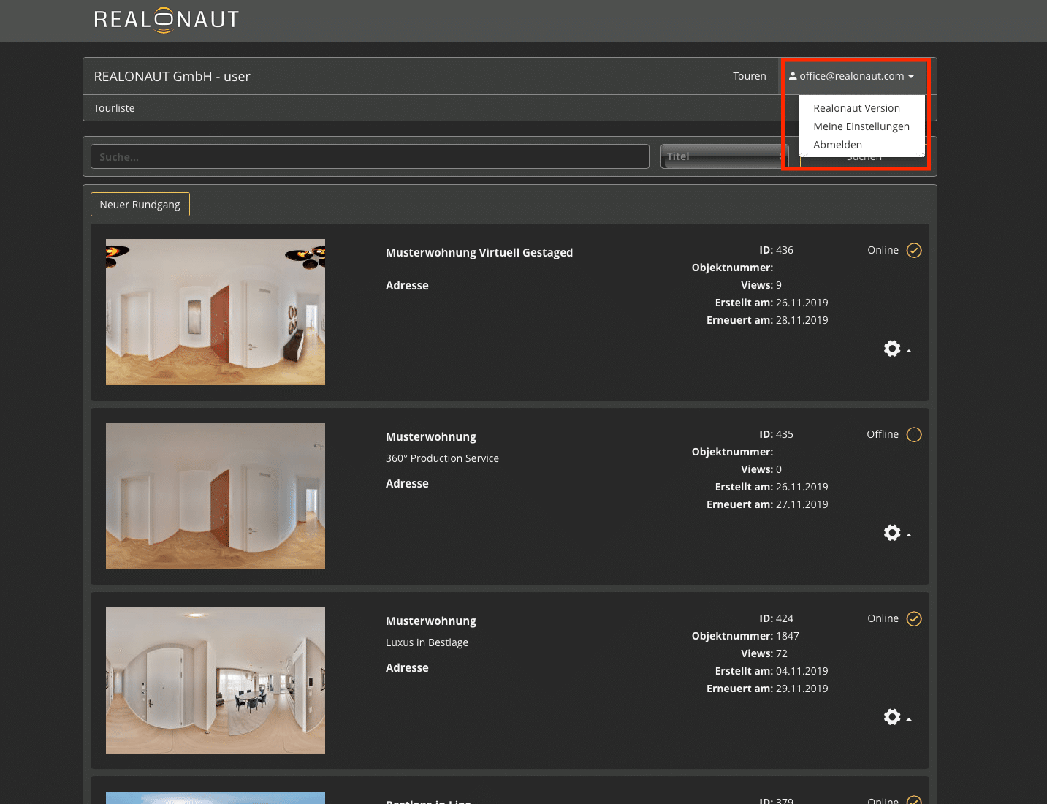
Task: Click the Neuer Rundgang button
Action: (140, 205)
